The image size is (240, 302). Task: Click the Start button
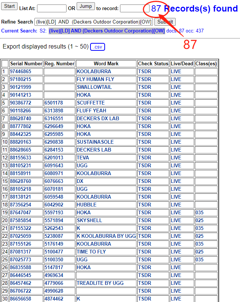tap(9, 6)
